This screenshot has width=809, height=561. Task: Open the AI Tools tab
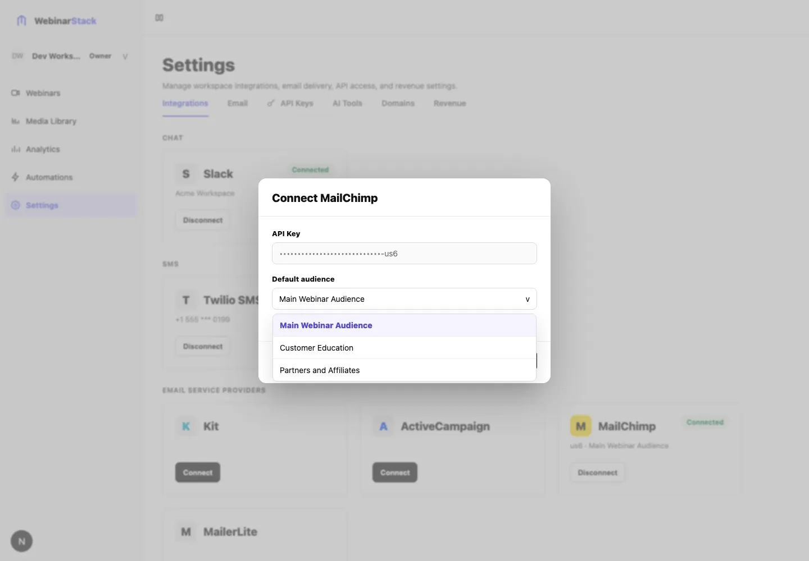[x=347, y=103]
